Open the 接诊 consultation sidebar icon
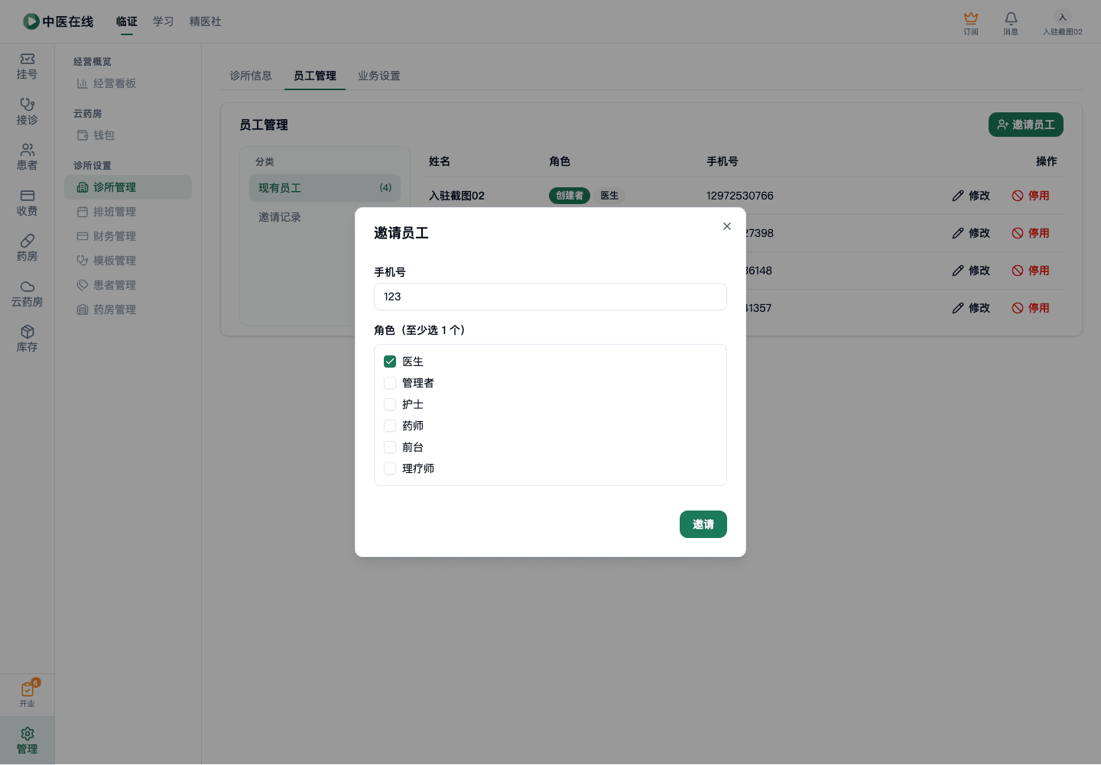This screenshot has width=1101, height=765. [x=27, y=112]
